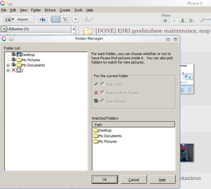Toggle the eye icon next to Desktop
Viewport: 211px width, 189px height.
(x=14, y=54)
